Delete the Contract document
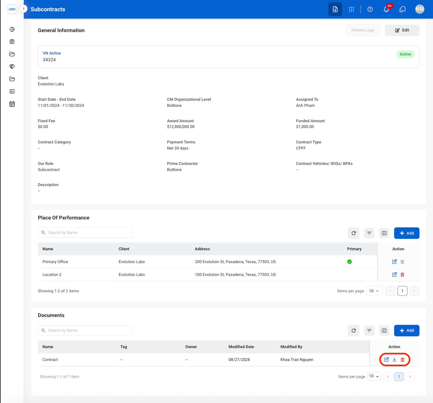The image size is (433, 403). (x=403, y=360)
